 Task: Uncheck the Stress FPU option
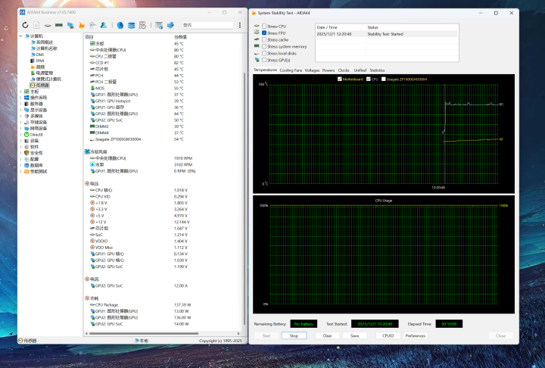pos(264,33)
